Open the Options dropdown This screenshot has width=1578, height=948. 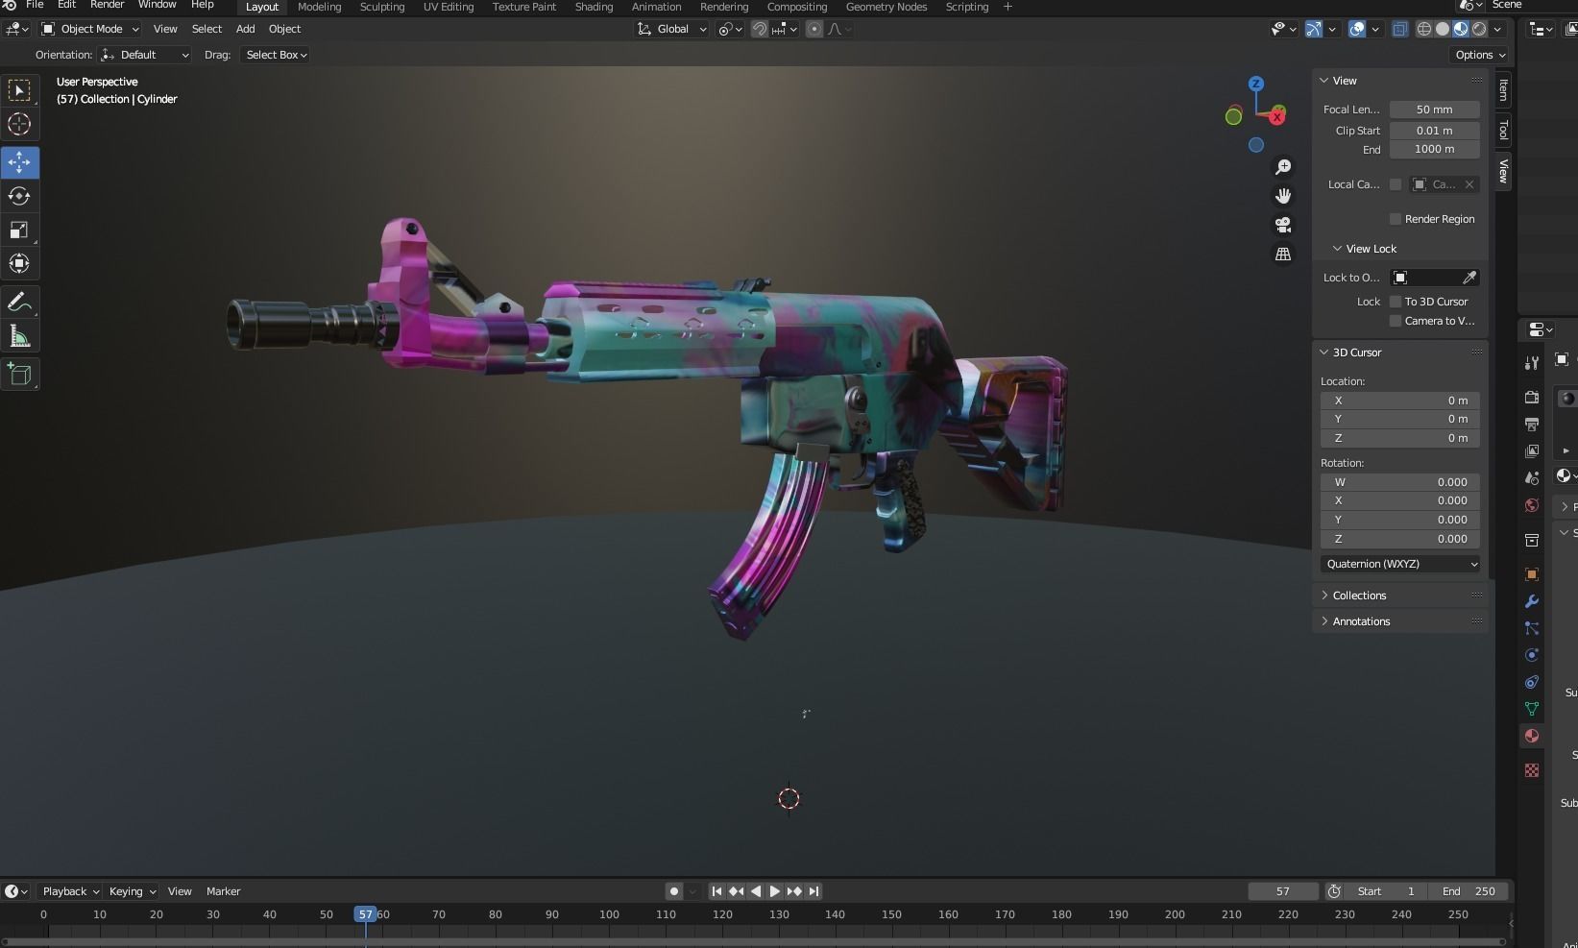[x=1479, y=55]
